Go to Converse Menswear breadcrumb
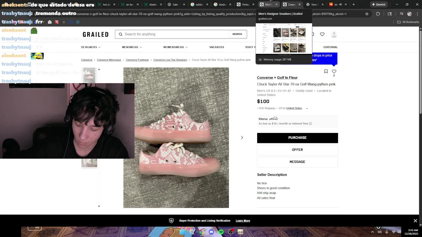 109,60
